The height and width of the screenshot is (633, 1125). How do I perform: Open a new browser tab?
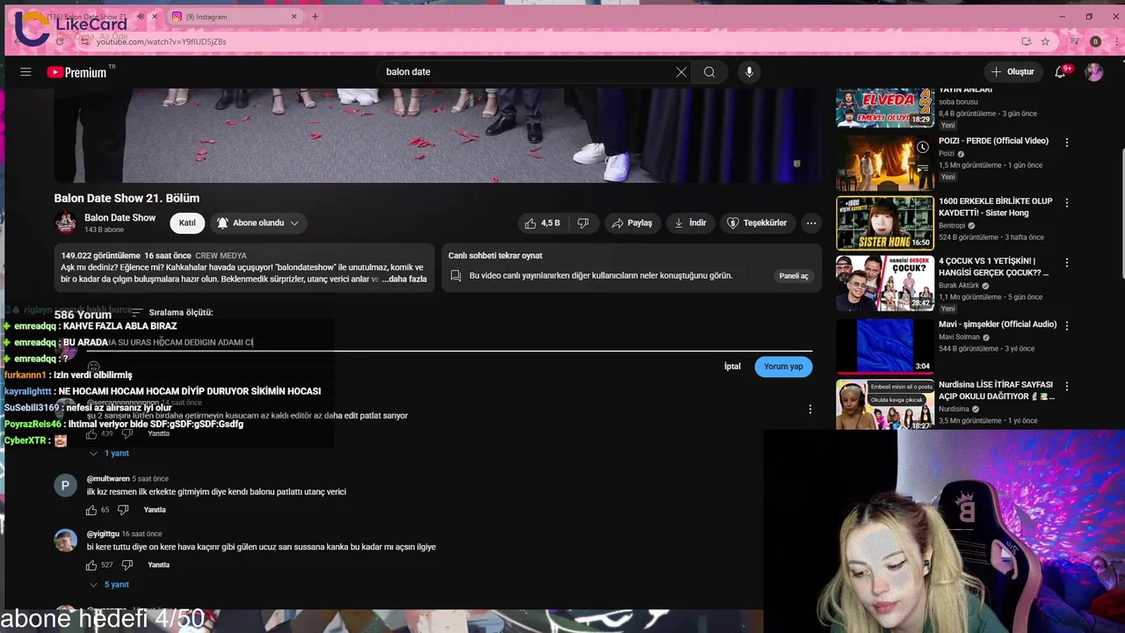click(x=315, y=17)
